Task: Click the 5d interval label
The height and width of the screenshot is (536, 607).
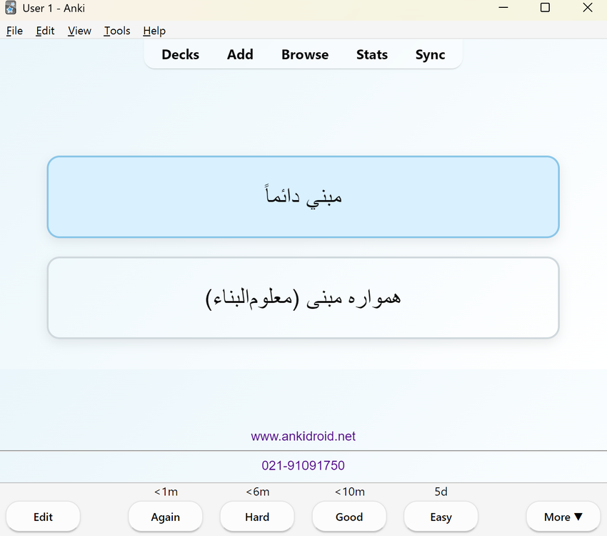Action: pyautogui.click(x=441, y=492)
